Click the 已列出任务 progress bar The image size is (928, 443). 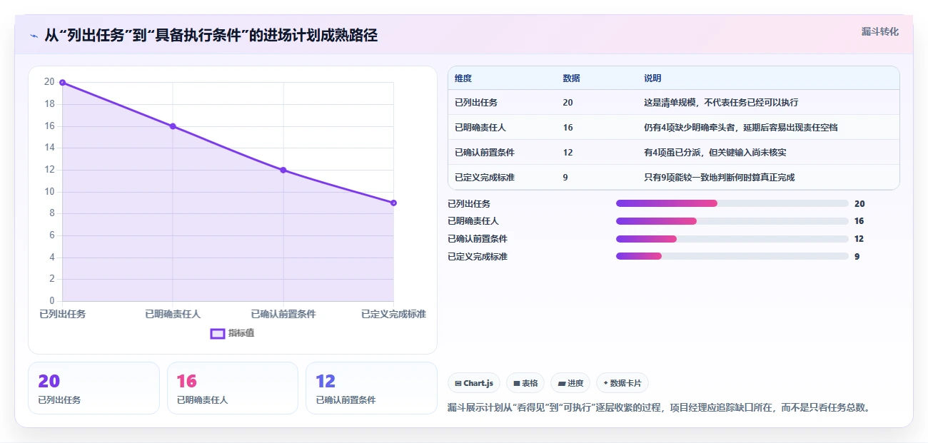732,204
